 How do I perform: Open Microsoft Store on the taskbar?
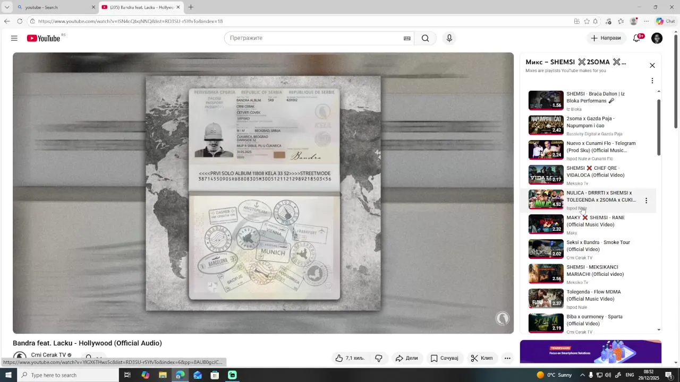click(x=215, y=375)
